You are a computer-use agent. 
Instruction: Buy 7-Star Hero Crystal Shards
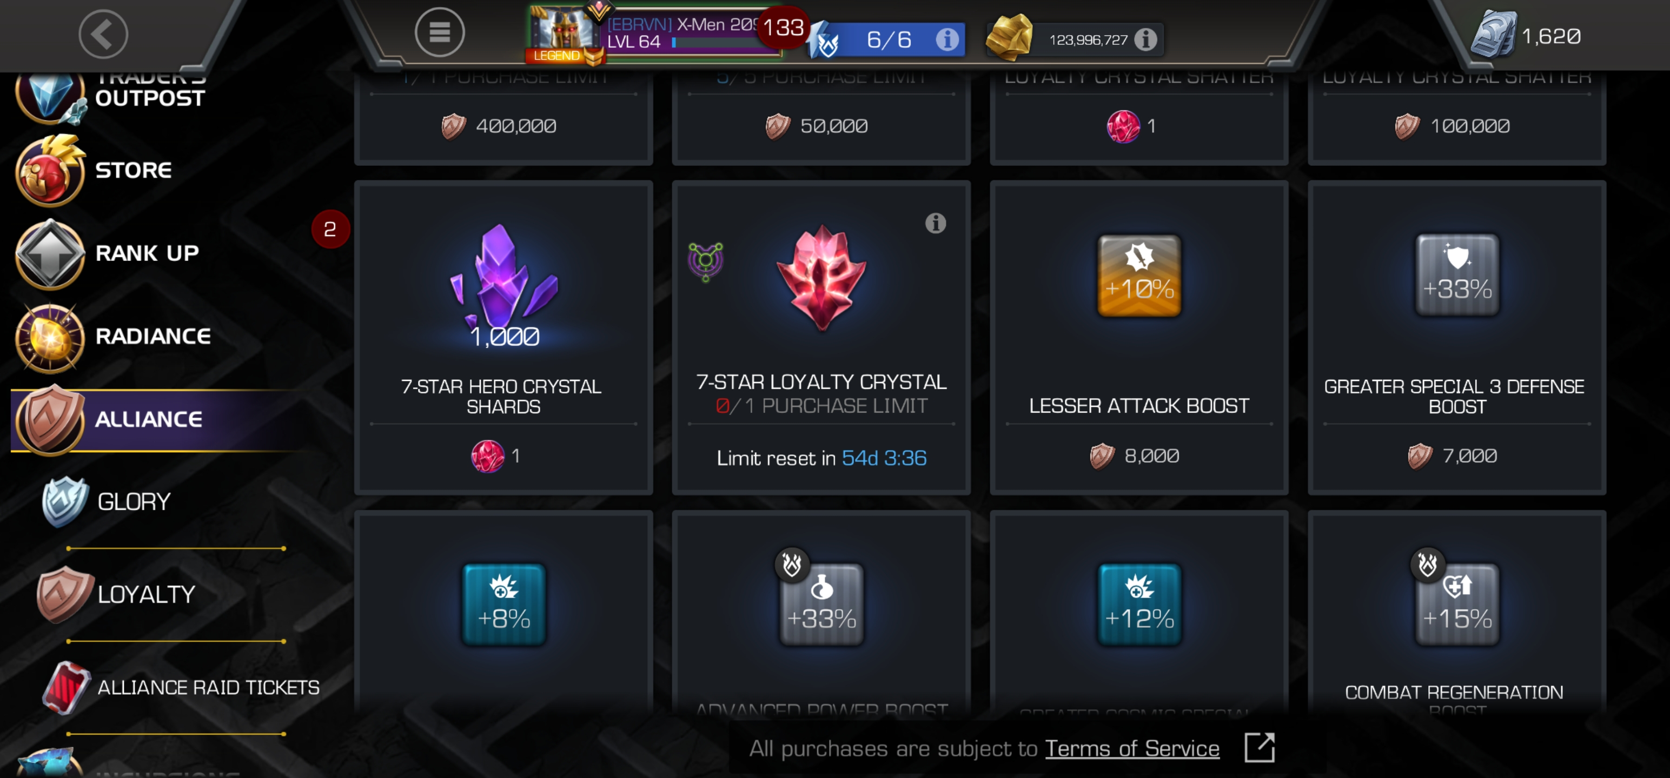tap(503, 338)
